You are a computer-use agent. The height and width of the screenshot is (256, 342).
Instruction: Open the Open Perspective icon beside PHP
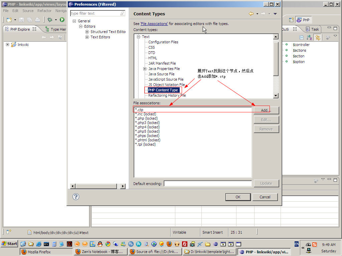pos(291,20)
